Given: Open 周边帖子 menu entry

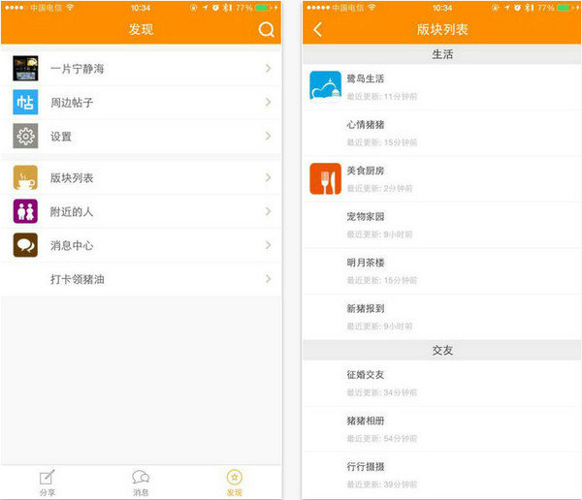Looking at the screenshot, I should pos(141,103).
